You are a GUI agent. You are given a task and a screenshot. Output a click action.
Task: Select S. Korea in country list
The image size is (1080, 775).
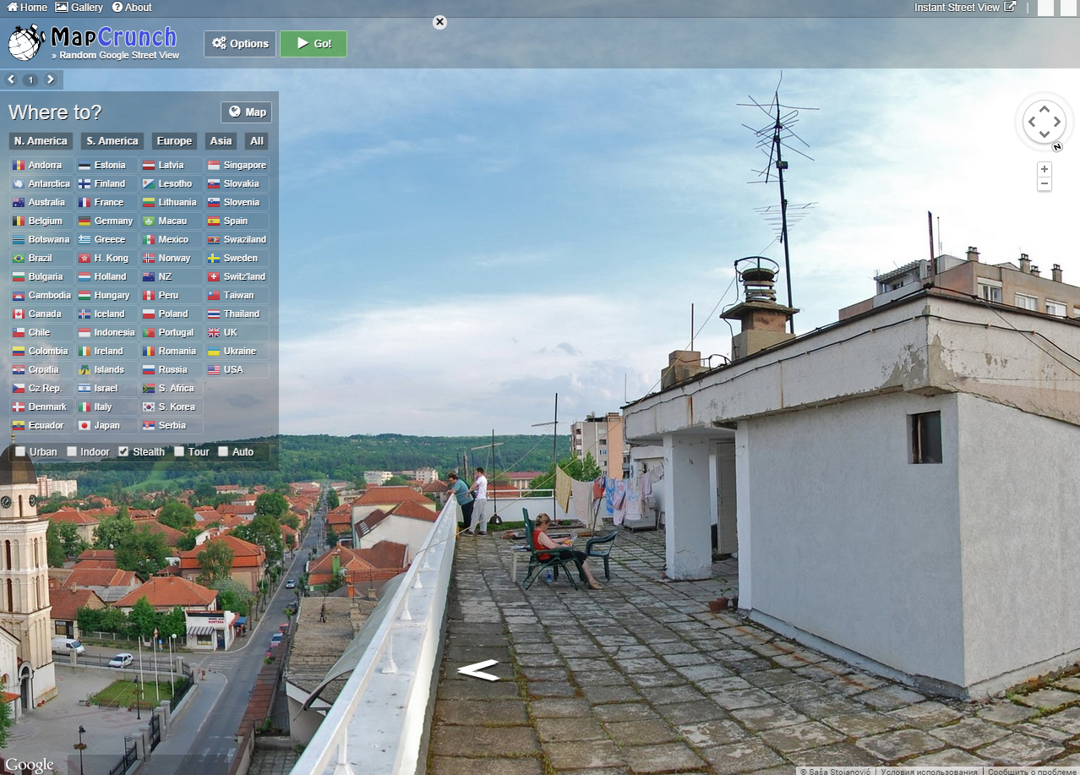coord(172,407)
